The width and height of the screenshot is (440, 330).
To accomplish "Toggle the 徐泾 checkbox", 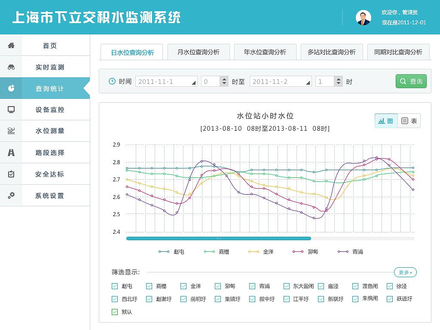I will [x=389, y=286].
